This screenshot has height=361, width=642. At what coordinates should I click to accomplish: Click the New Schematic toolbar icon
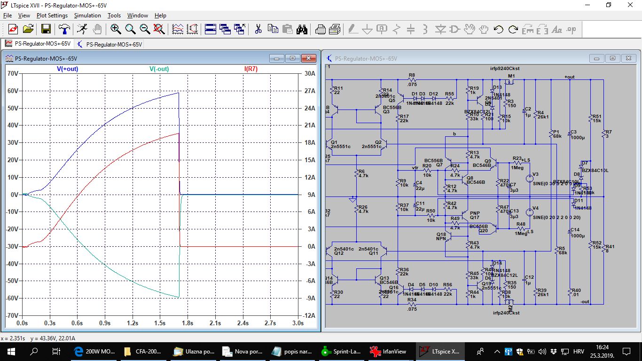click(x=13, y=29)
